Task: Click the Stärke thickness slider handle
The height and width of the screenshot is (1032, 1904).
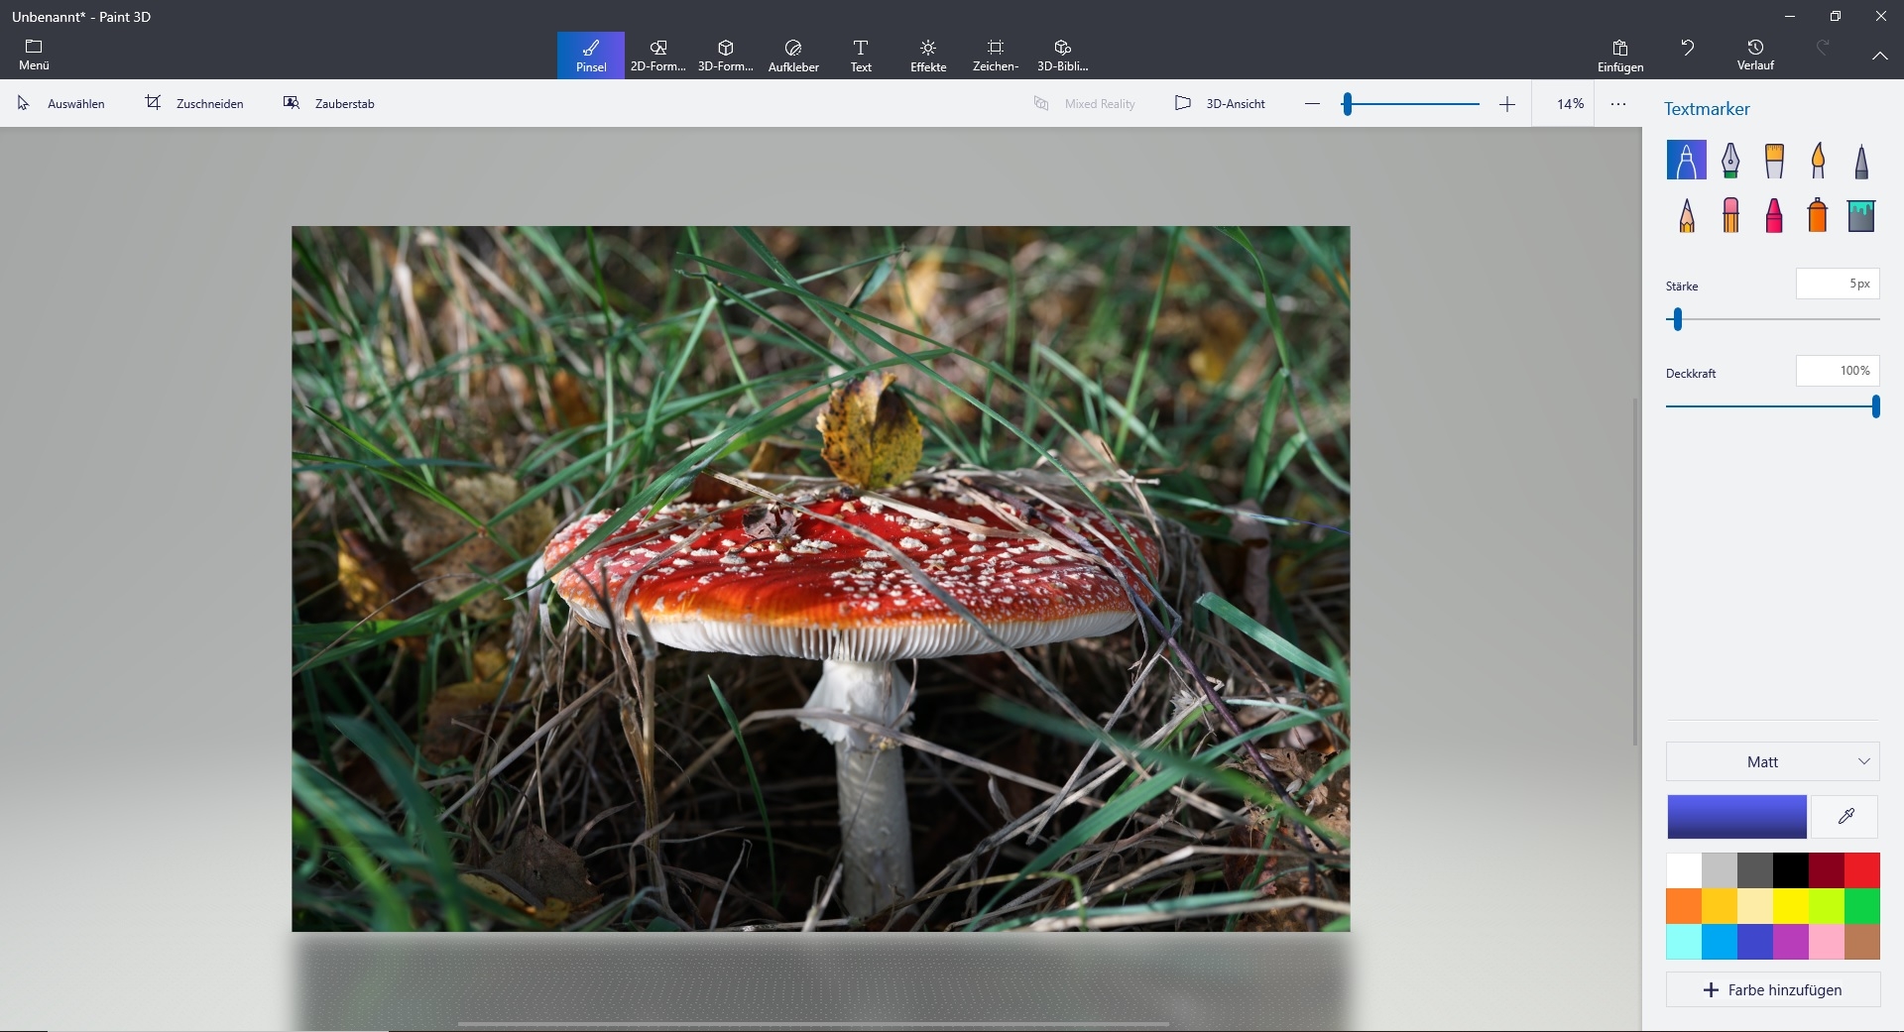Action: click(x=1678, y=319)
